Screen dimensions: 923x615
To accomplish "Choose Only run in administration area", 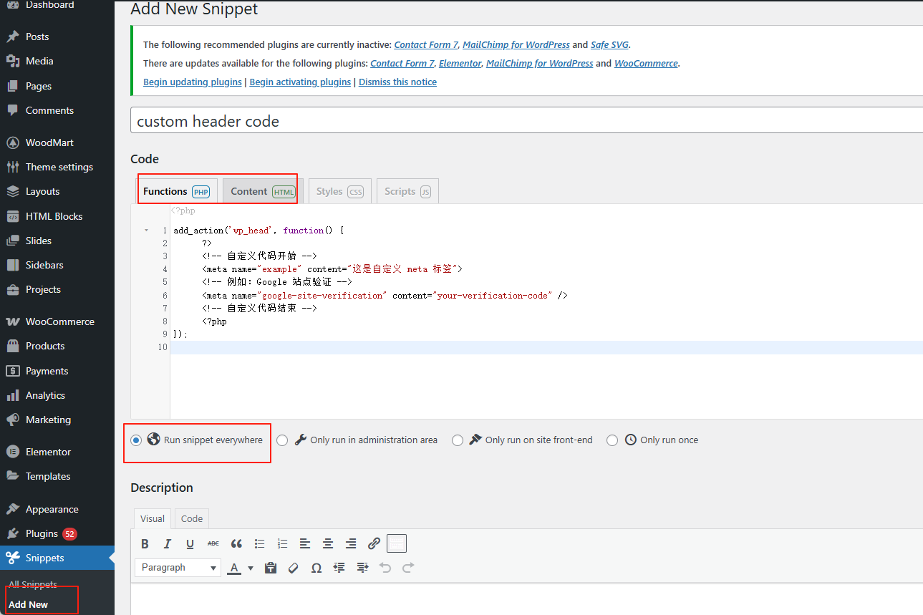I will point(282,440).
